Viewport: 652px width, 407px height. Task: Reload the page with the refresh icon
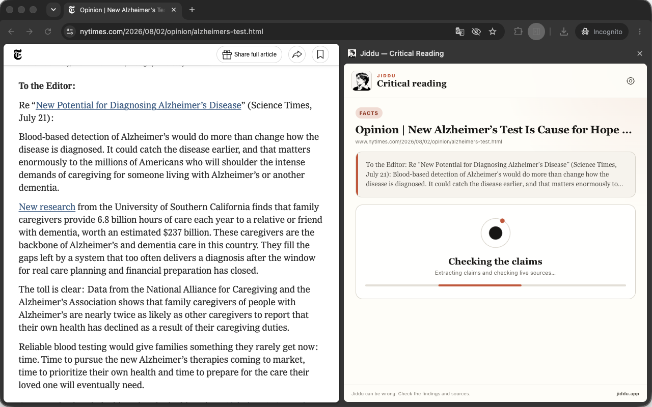[x=48, y=32]
